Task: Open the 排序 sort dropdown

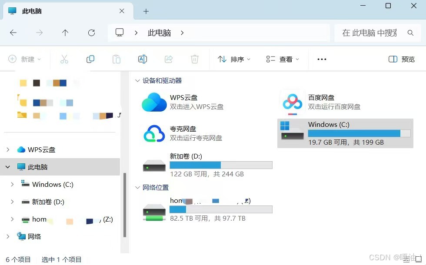Action: [235, 59]
